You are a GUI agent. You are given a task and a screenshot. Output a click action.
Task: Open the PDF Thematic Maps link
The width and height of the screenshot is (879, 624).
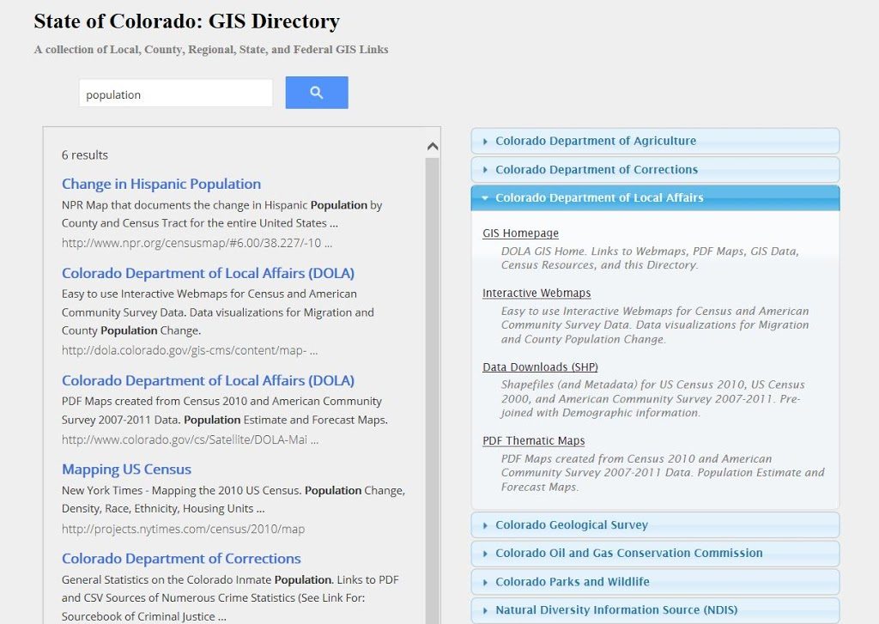(533, 440)
